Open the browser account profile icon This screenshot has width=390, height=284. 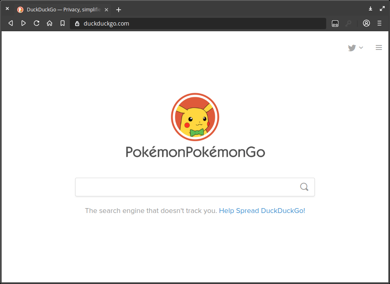366,23
